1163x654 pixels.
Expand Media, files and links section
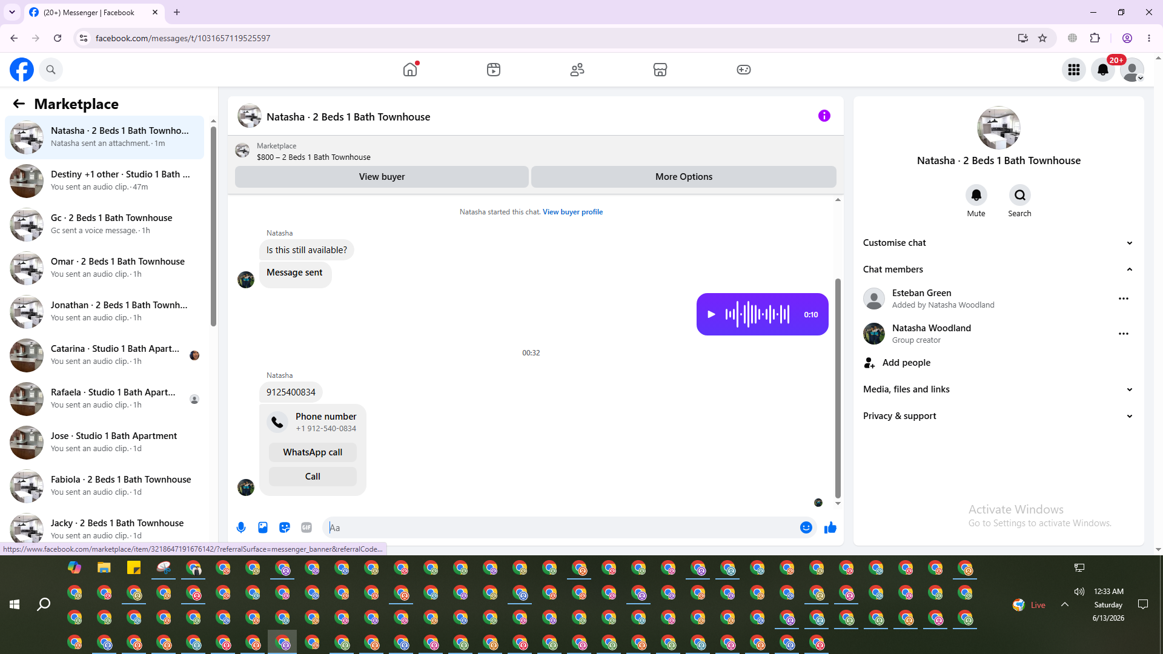999,389
